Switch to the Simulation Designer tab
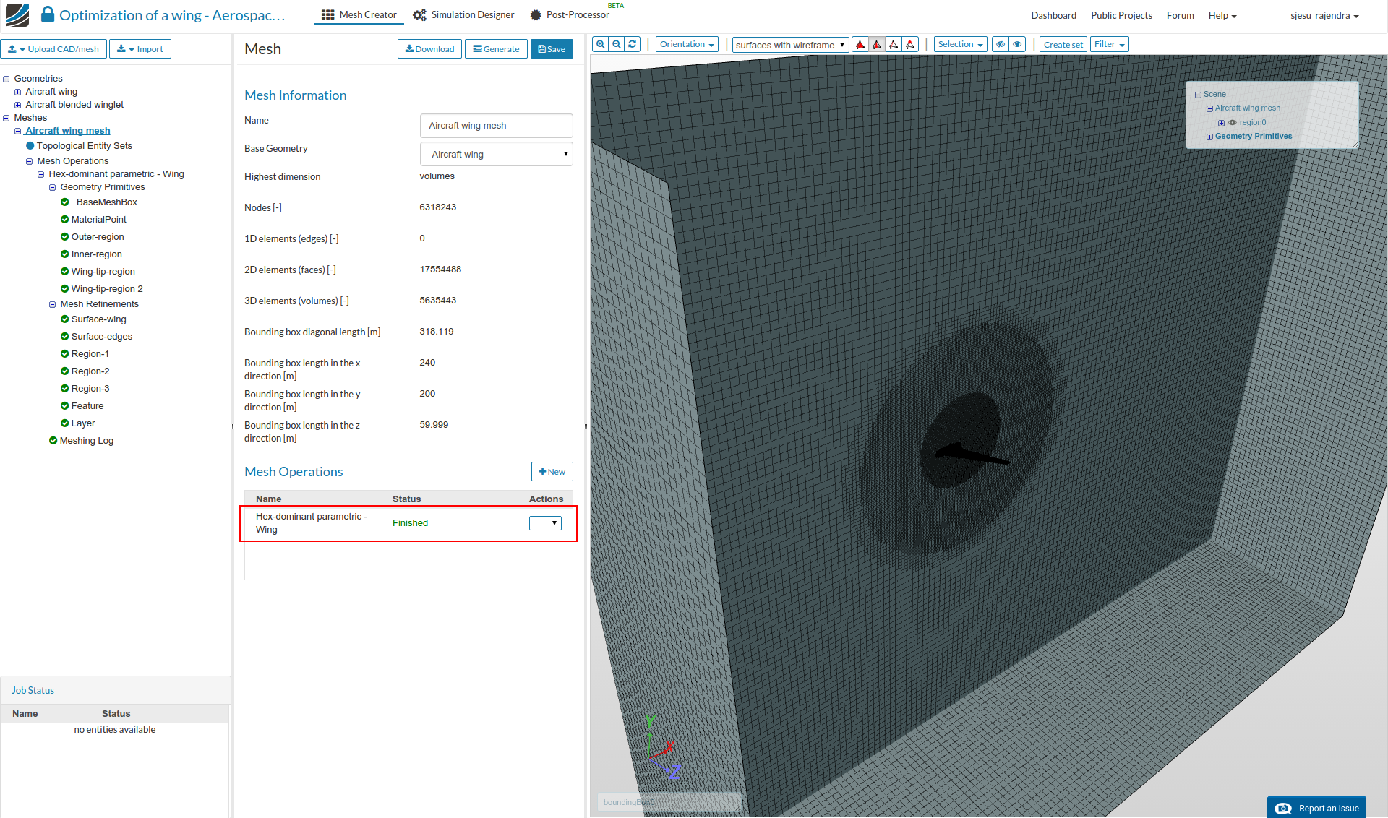Image resolution: width=1388 pixels, height=818 pixels. [463, 15]
